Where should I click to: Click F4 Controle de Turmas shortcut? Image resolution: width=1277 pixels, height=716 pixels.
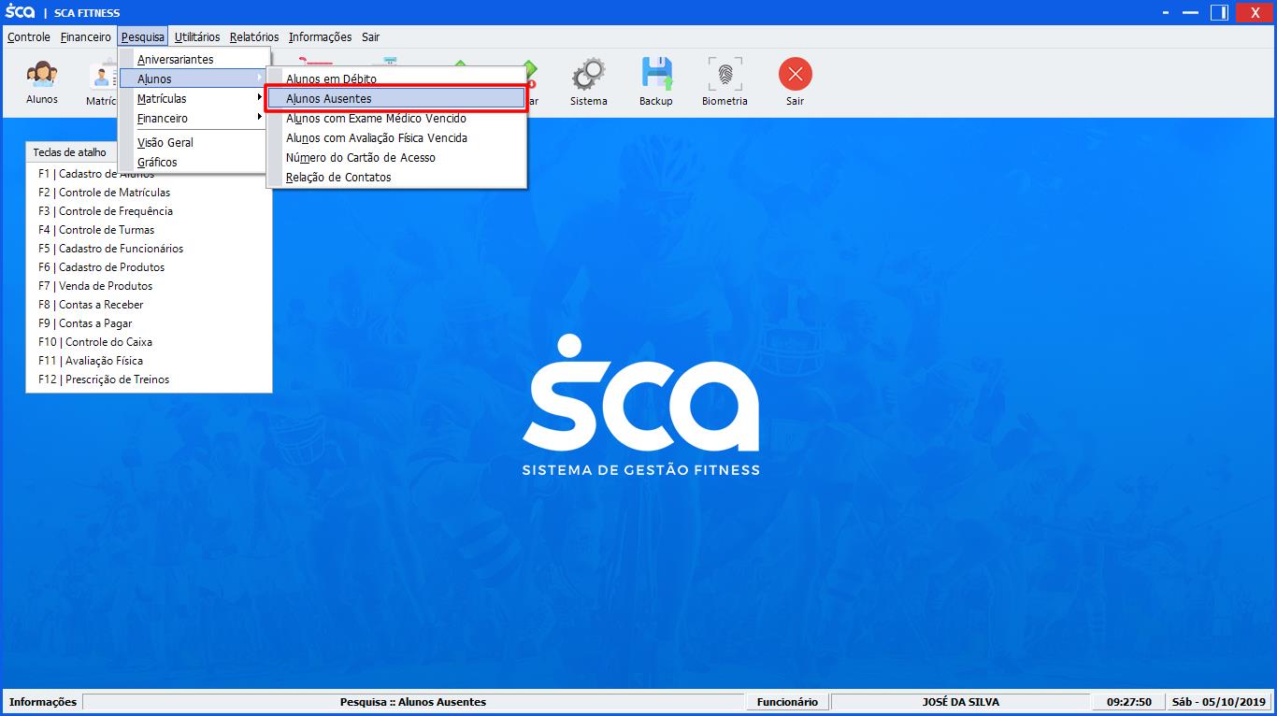tap(96, 230)
